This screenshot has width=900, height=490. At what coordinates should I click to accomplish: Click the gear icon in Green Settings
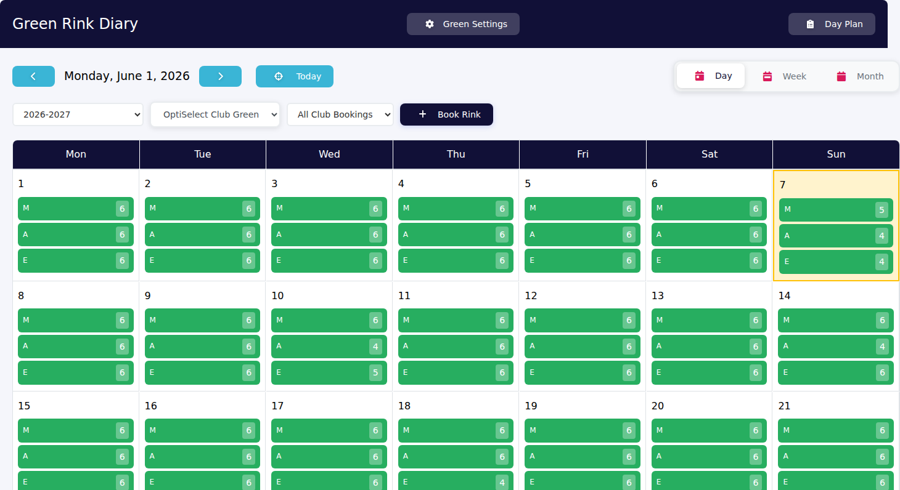tap(430, 24)
